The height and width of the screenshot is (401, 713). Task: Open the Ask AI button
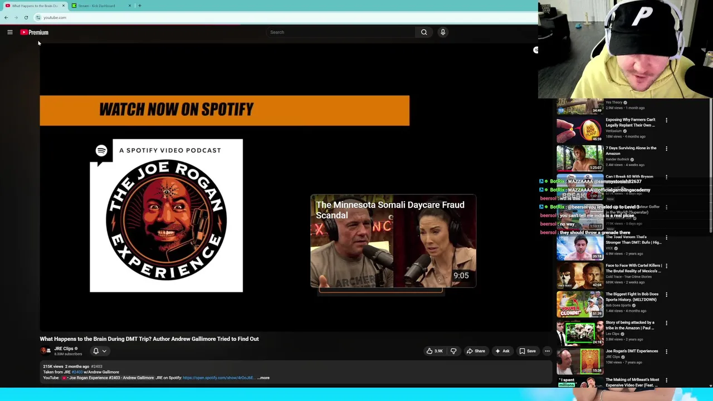(x=502, y=351)
